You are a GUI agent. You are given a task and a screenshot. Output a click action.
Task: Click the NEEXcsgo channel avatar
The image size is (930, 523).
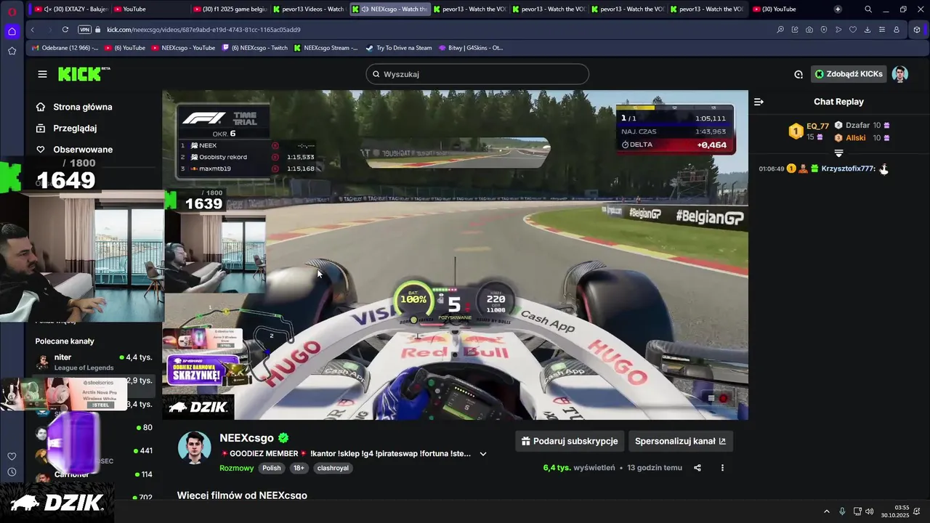[x=194, y=448]
